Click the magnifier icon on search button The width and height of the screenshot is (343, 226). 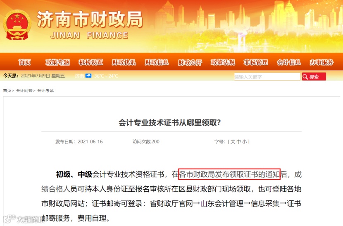pyautogui.click(x=305, y=77)
